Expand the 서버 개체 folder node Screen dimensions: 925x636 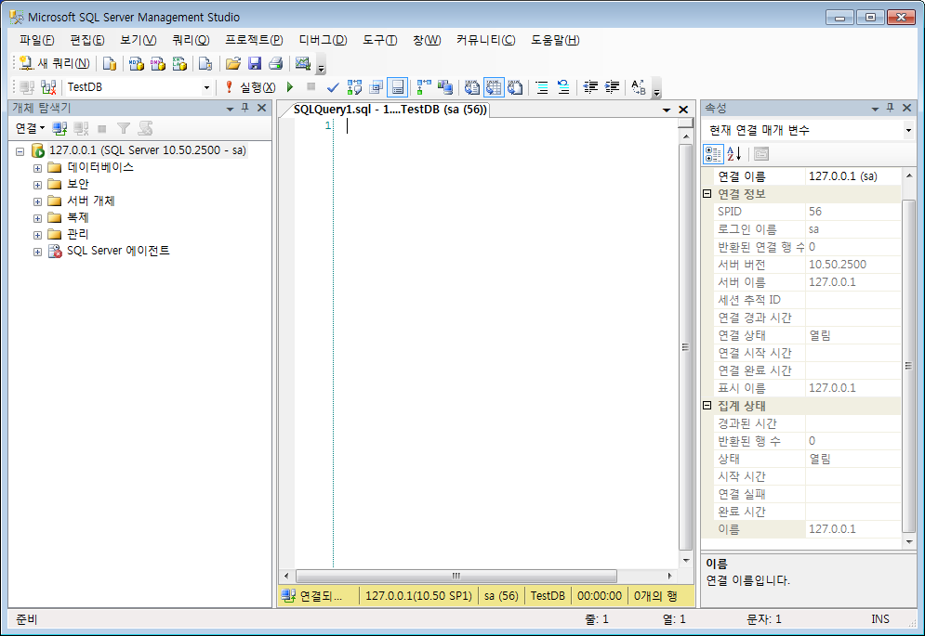[x=37, y=201]
